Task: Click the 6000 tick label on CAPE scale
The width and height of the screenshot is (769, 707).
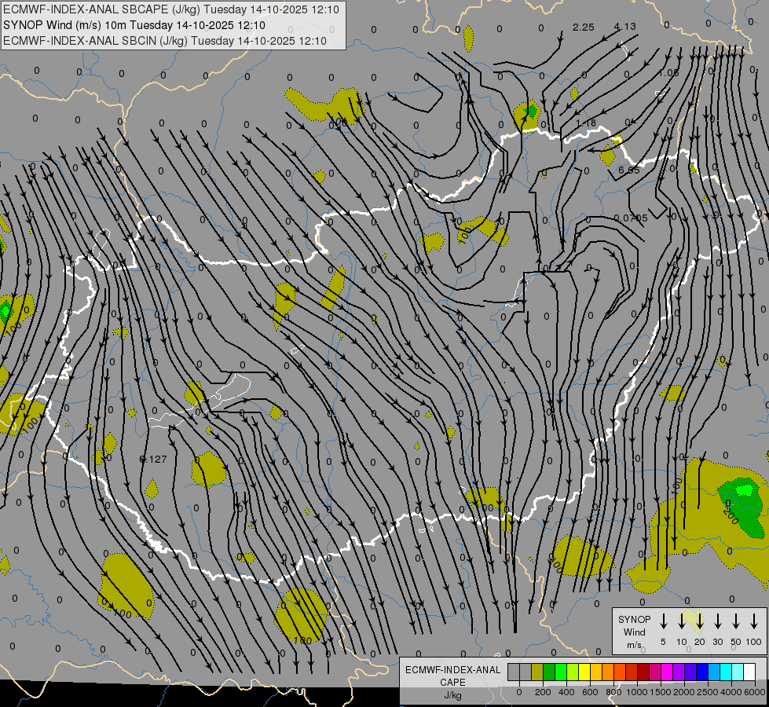Action: 754,692
